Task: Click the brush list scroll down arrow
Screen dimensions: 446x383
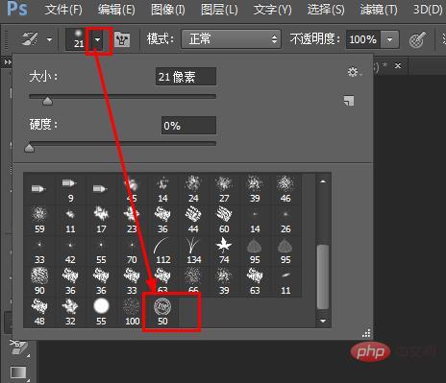Action: pyautogui.click(x=323, y=321)
